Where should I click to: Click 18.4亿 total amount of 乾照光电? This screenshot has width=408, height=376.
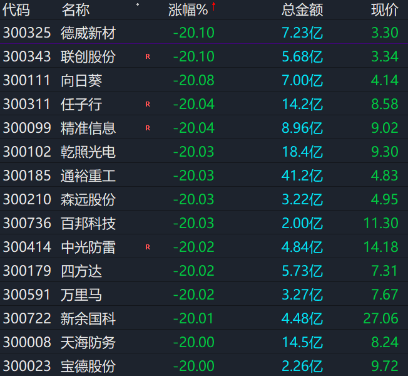point(303,152)
